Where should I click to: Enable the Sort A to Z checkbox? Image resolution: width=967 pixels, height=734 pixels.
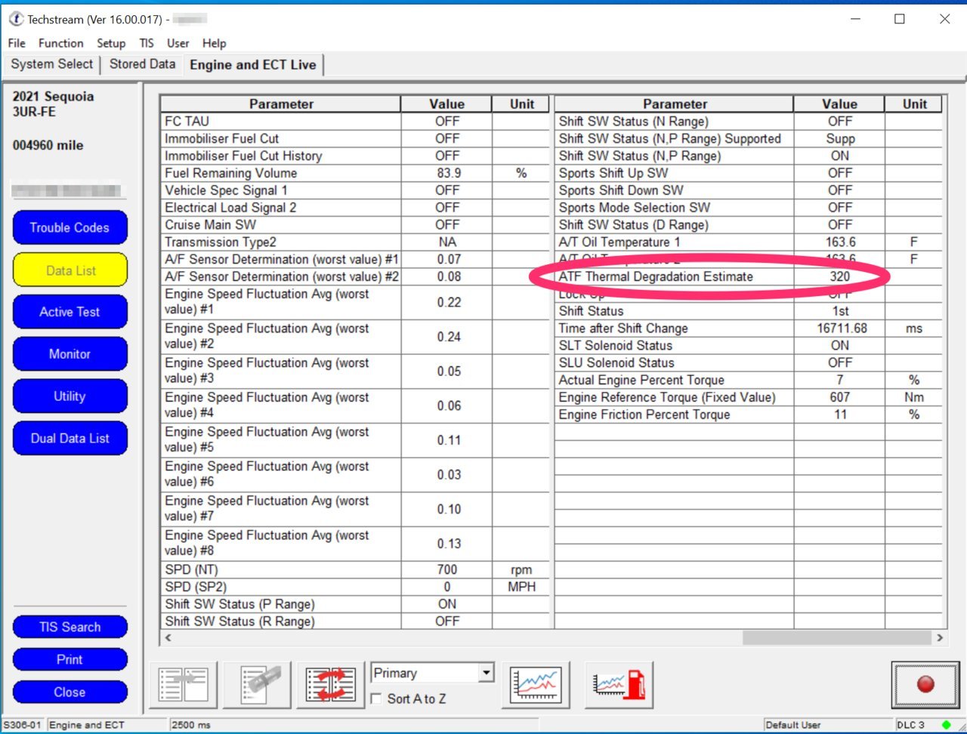[377, 699]
